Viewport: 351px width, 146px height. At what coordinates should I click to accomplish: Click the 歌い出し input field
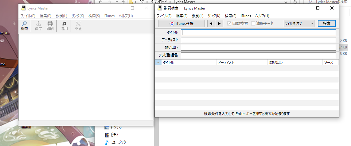pos(258,48)
